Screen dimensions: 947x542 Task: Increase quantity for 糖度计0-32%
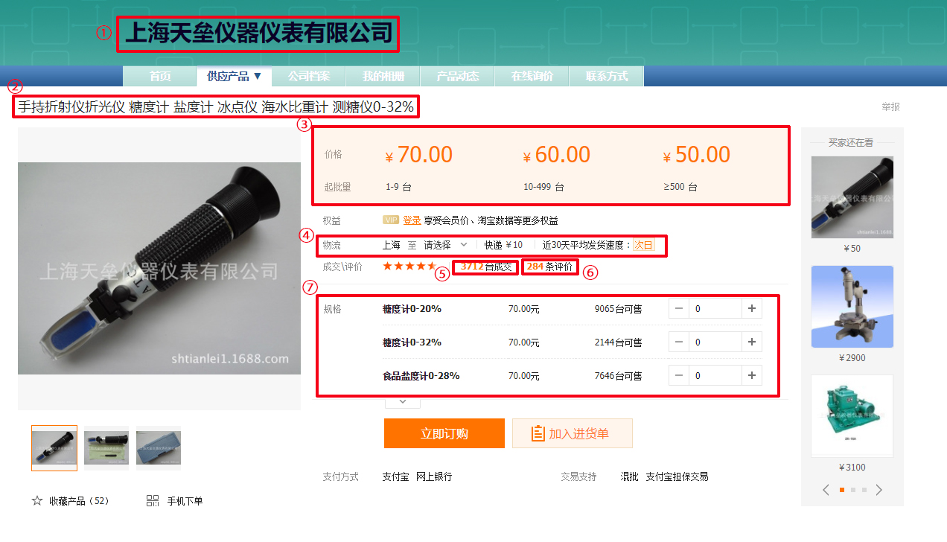click(x=752, y=342)
